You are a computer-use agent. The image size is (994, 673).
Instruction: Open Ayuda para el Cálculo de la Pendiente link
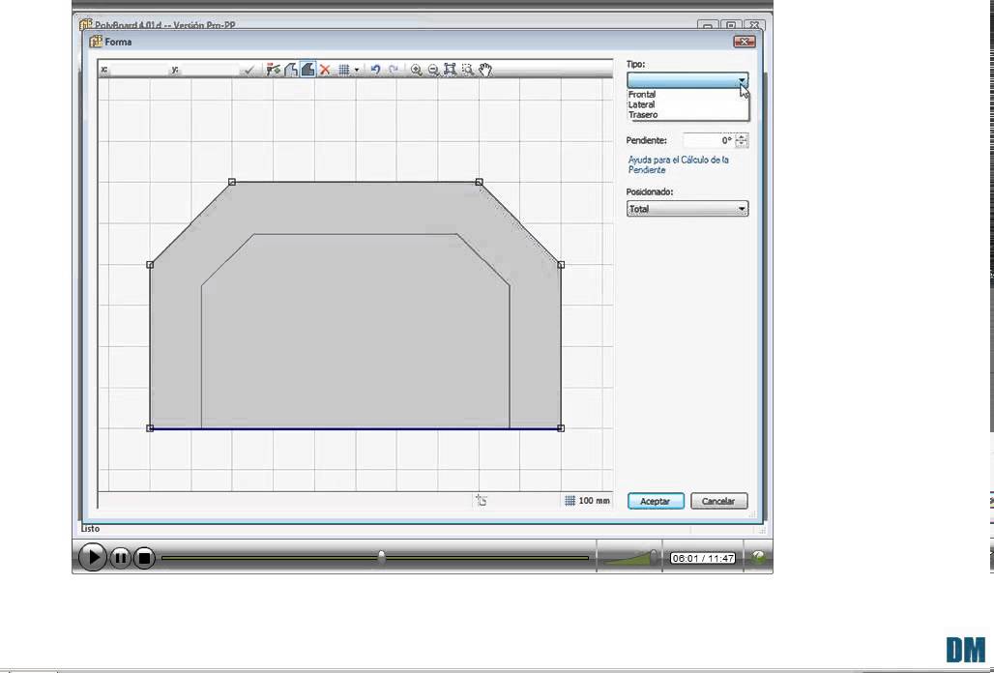(679, 164)
